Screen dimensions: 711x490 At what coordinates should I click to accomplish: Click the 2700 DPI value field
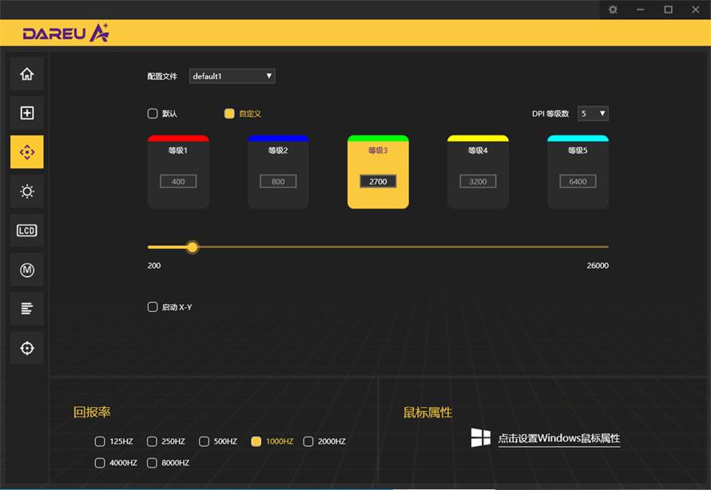click(x=378, y=181)
